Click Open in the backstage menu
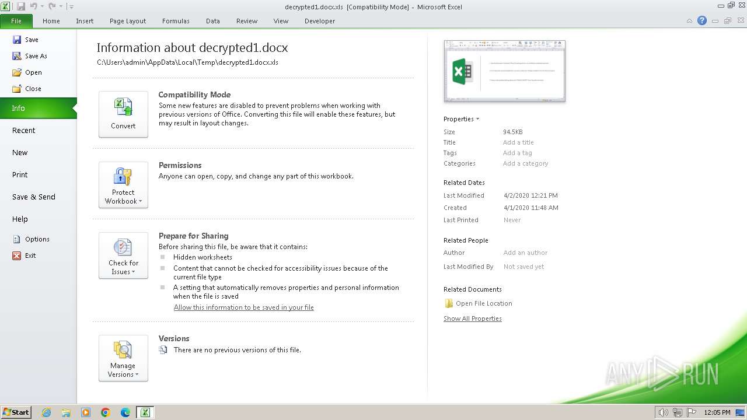747x420 pixels. [27, 72]
